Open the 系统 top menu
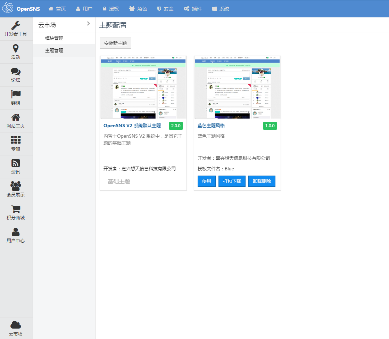Viewport: 389px width, 339px height. pyautogui.click(x=221, y=9)
